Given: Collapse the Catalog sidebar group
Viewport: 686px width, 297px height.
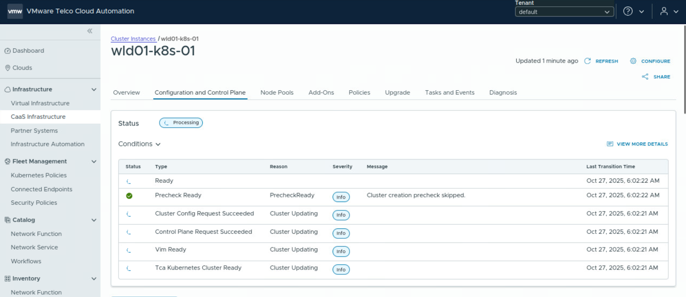Looking at the screenshot, I should pos(94,220).
